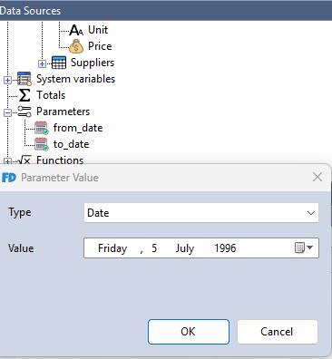Select the System variables label
Screen dimensions: 332x359
point(75,79)
